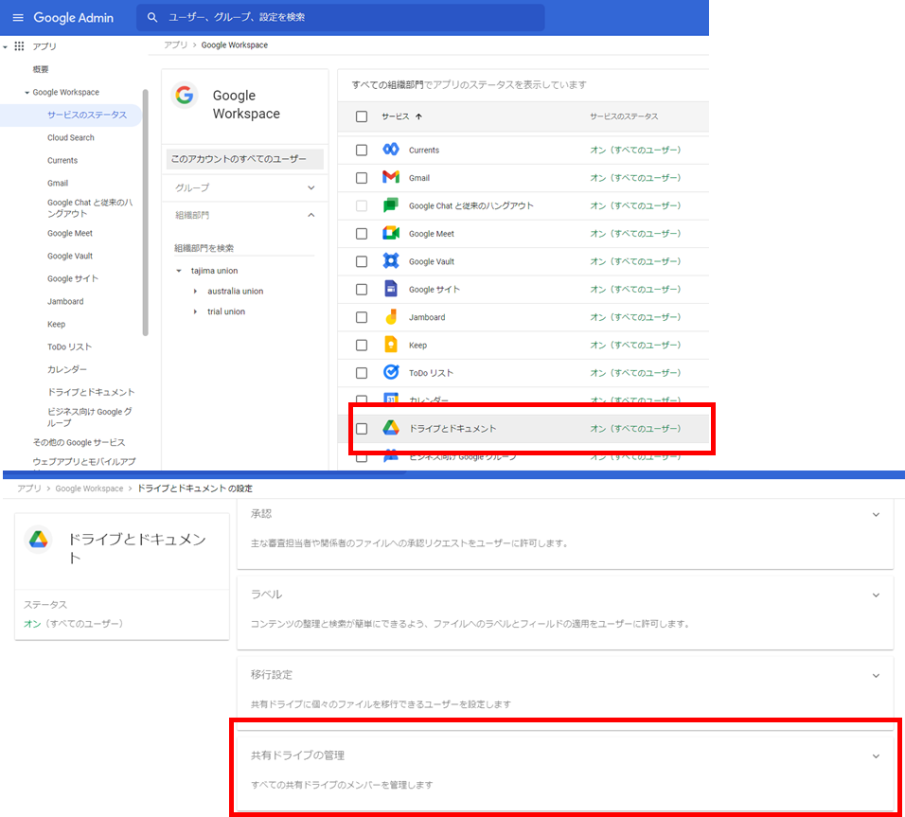The width and height of the screenshot is (905, 817).
Task: Expand the australia union tree node
Action: coord(195,291)
